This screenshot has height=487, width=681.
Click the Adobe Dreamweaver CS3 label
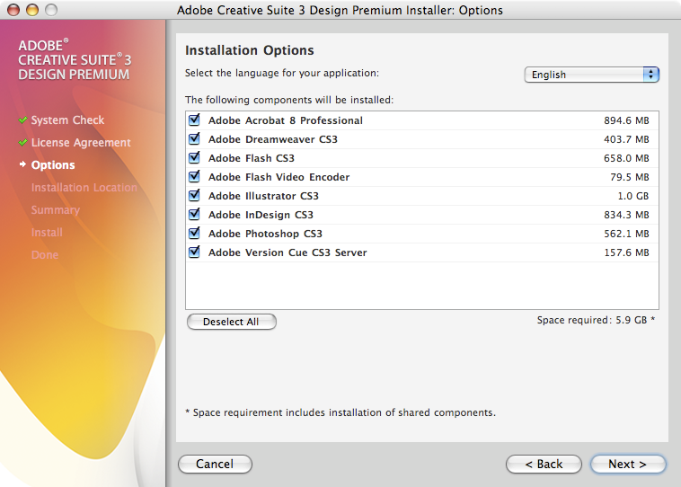(273, 139)
